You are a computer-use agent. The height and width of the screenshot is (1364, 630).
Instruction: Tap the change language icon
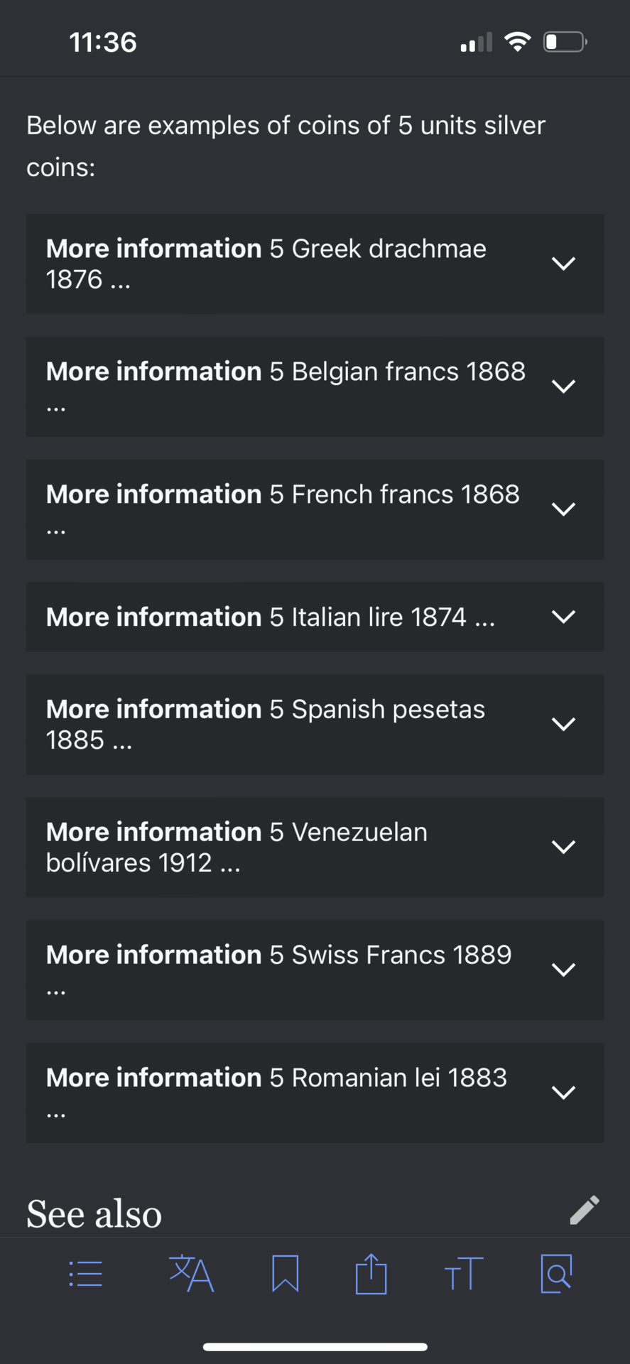[191, 1273]
